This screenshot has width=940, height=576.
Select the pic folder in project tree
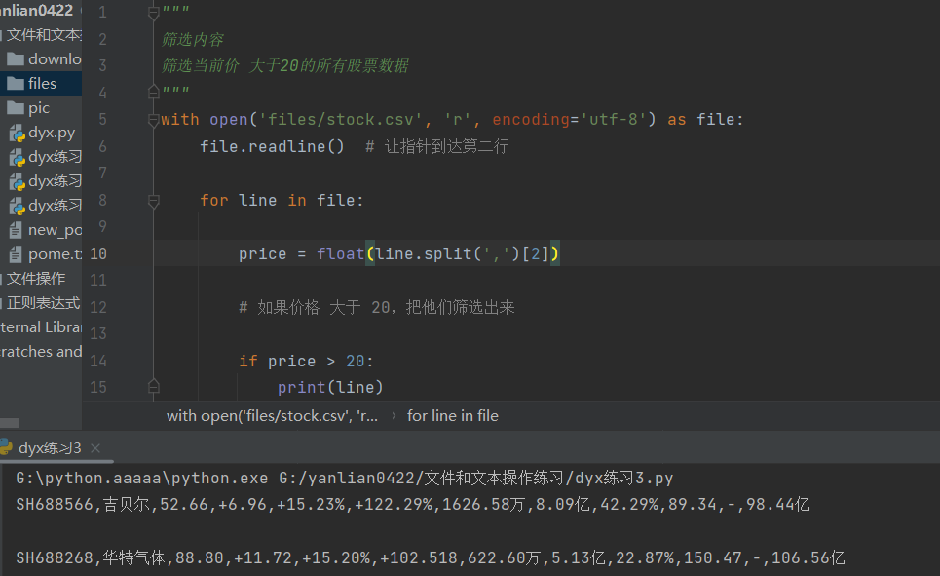point(38,108)
